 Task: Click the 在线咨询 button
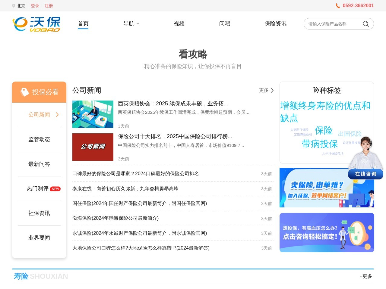pyautogui.click(x=366, y=174)
